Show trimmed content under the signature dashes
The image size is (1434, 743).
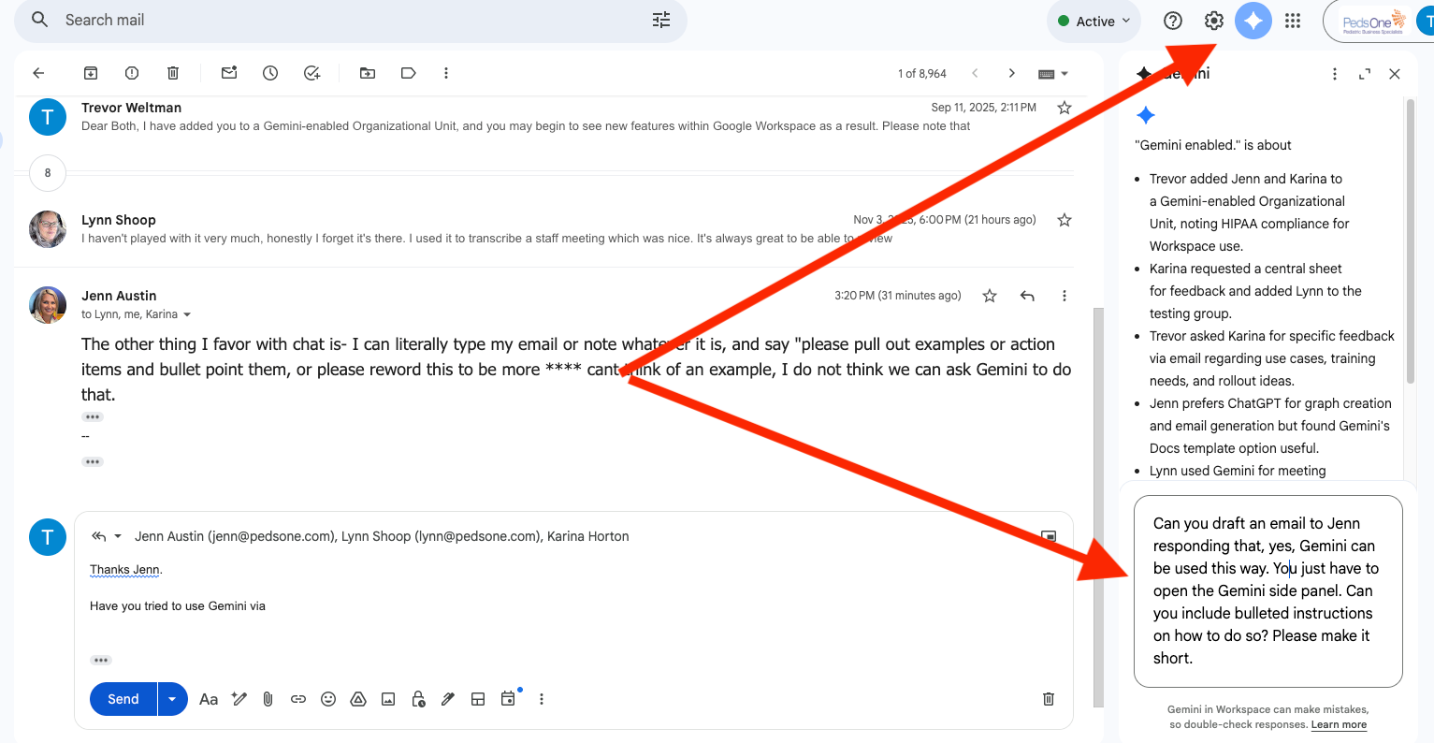93,462
